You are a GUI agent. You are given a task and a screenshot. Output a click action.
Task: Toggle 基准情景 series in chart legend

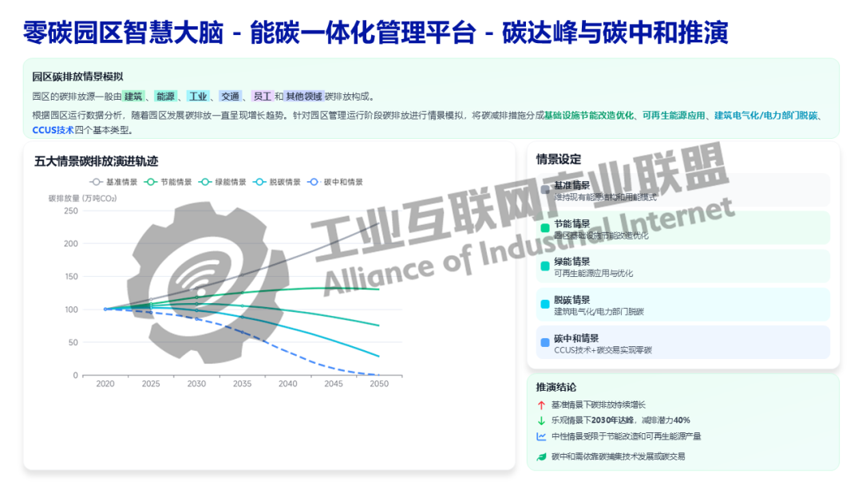coord(114,182)
